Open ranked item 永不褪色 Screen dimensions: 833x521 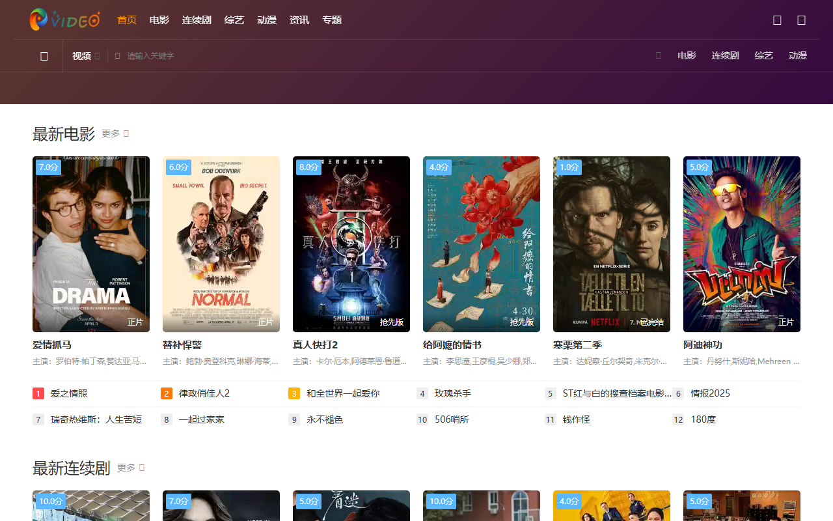point(325,419)
